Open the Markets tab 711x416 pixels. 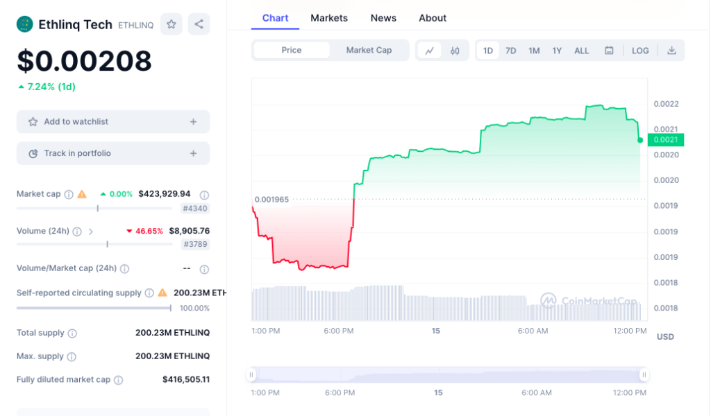[x=328, y=18]
